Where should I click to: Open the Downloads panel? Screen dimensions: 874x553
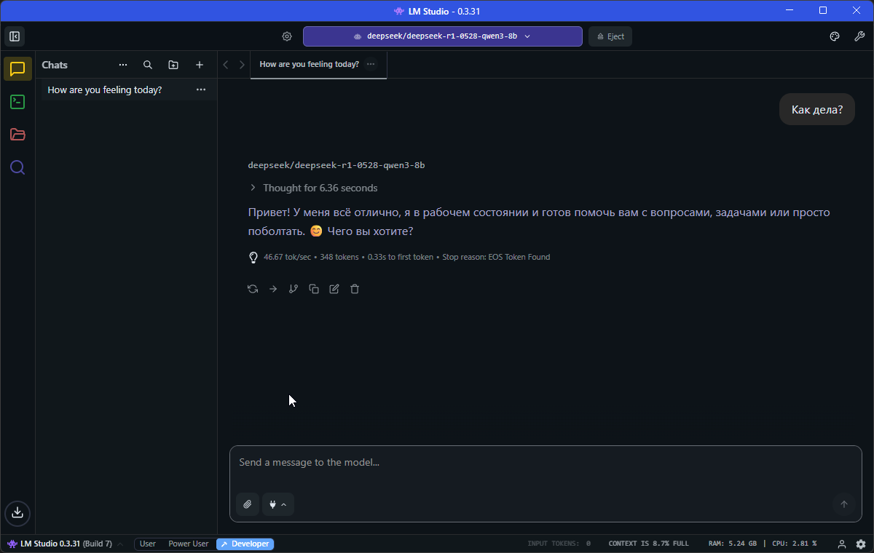(x=17, y=512)
